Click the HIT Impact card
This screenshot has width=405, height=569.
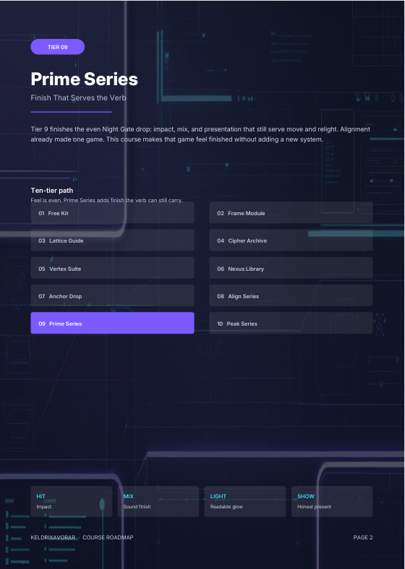[x=72, y=501]
